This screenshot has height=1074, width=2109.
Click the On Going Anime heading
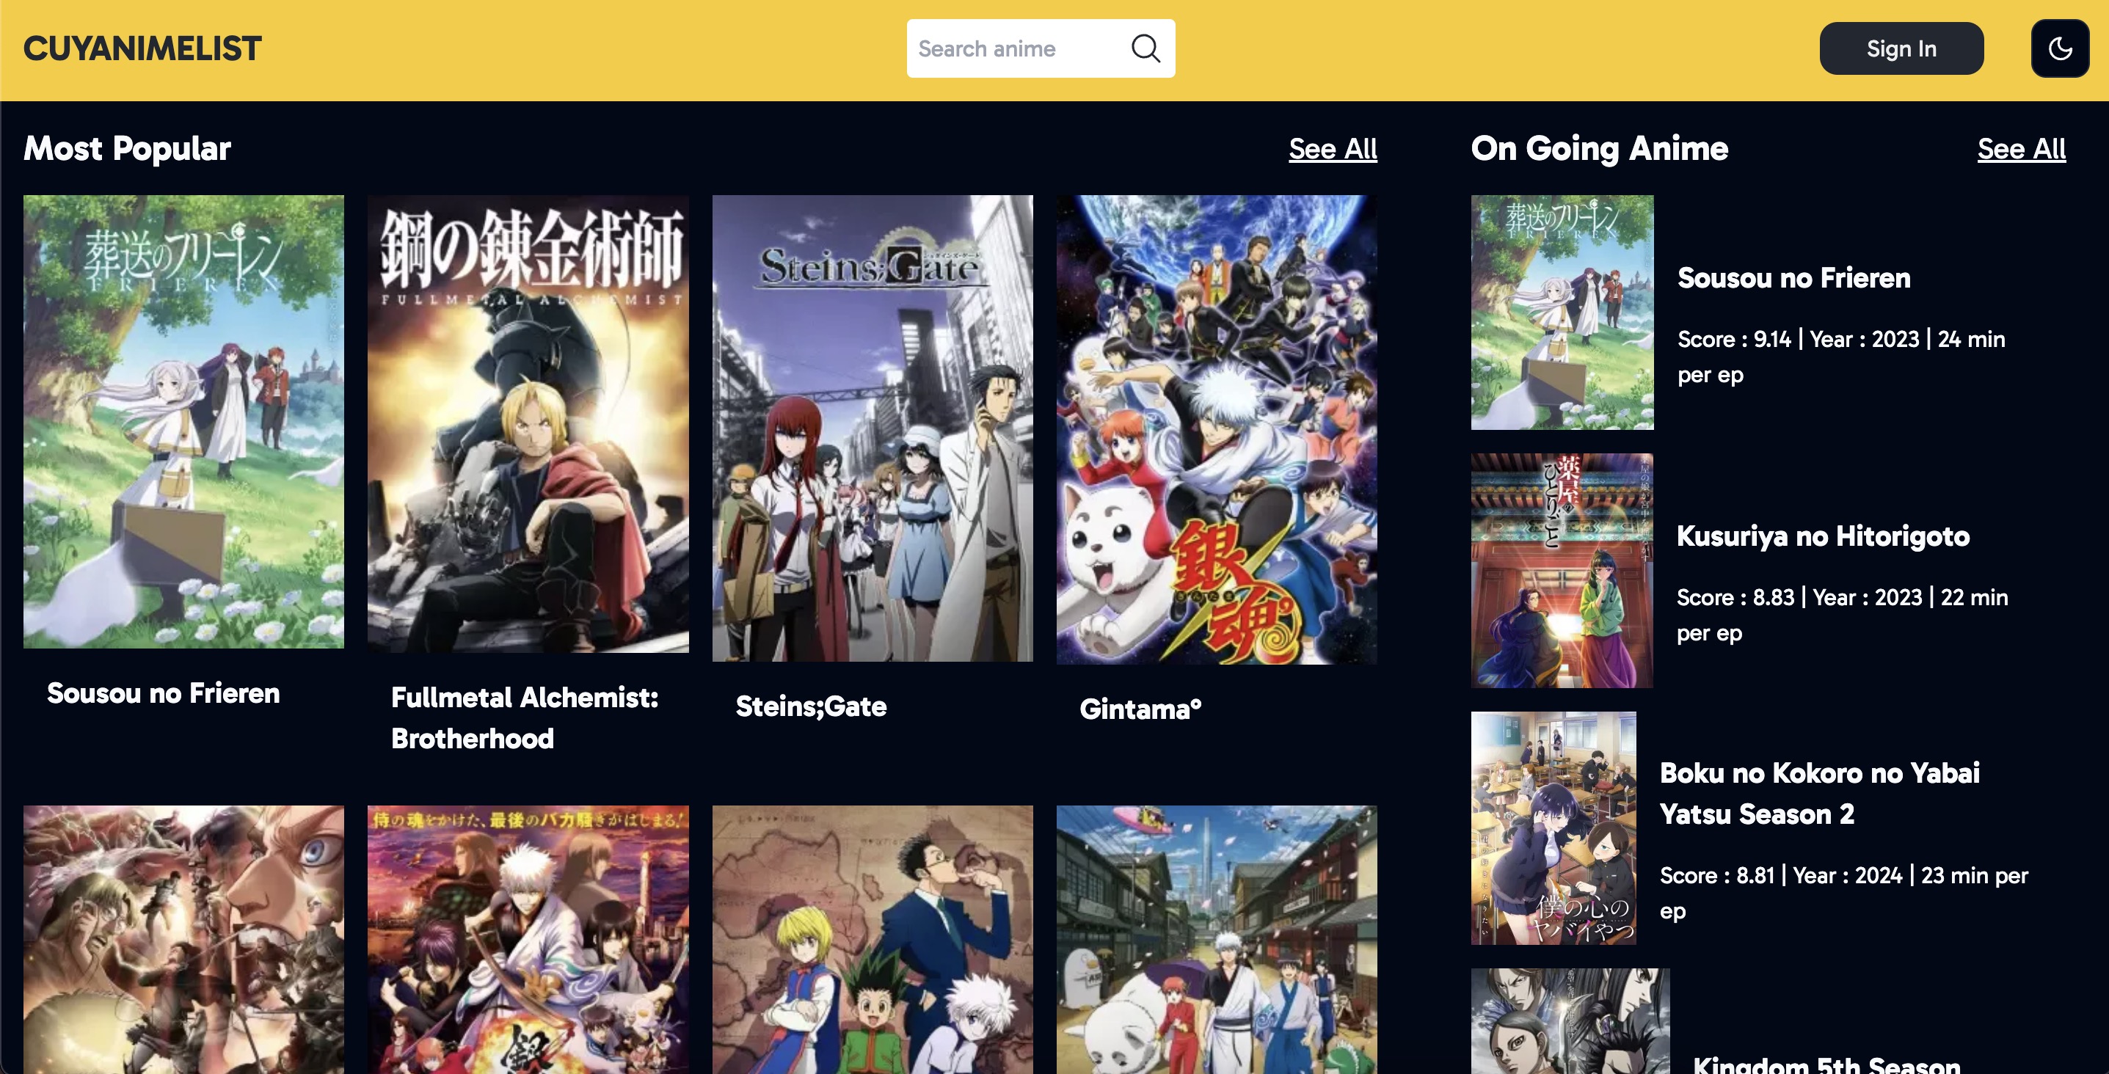tap(1600, 149)
